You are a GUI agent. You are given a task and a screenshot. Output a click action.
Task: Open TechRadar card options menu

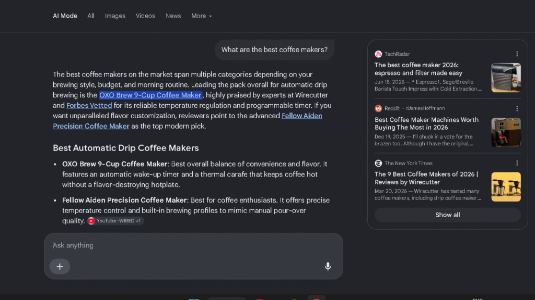coord(517,54)
